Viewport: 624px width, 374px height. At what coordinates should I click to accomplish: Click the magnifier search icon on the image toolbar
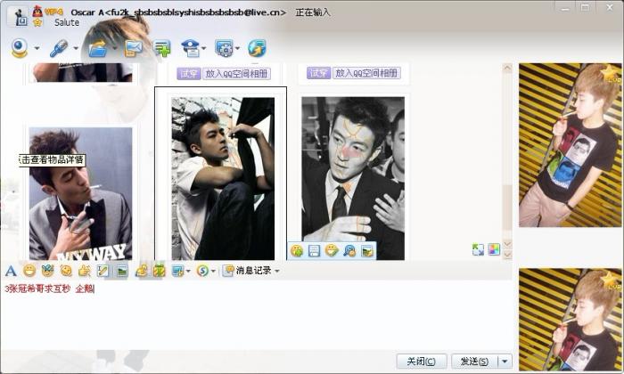coord(349,250)
